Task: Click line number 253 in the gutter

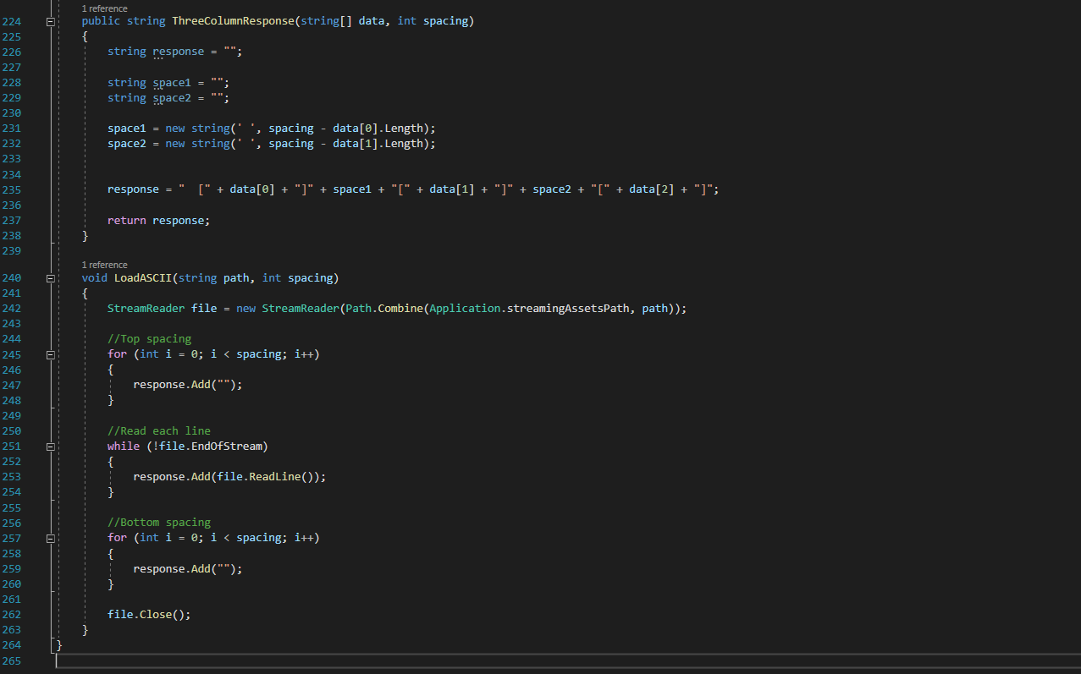Action: [12, 476]
